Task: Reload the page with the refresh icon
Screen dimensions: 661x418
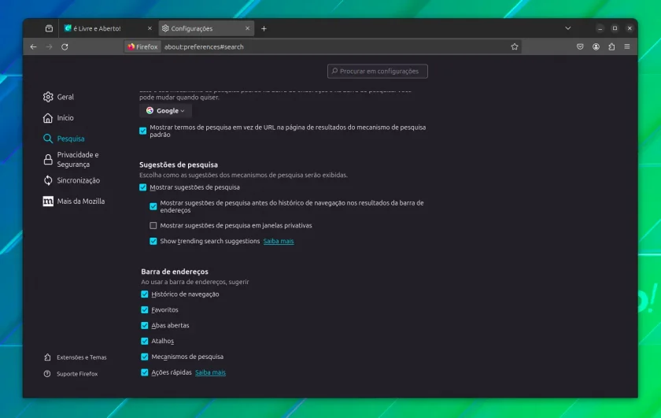Action: click(x=65, y=46)
